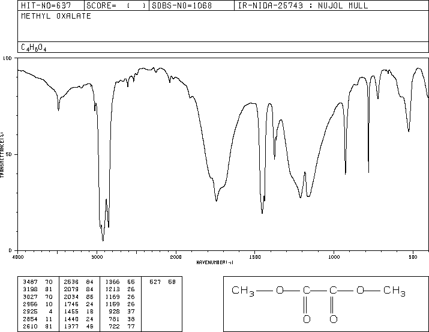Click peak table entry 1213
429x332 pixels.
[112, 289]
